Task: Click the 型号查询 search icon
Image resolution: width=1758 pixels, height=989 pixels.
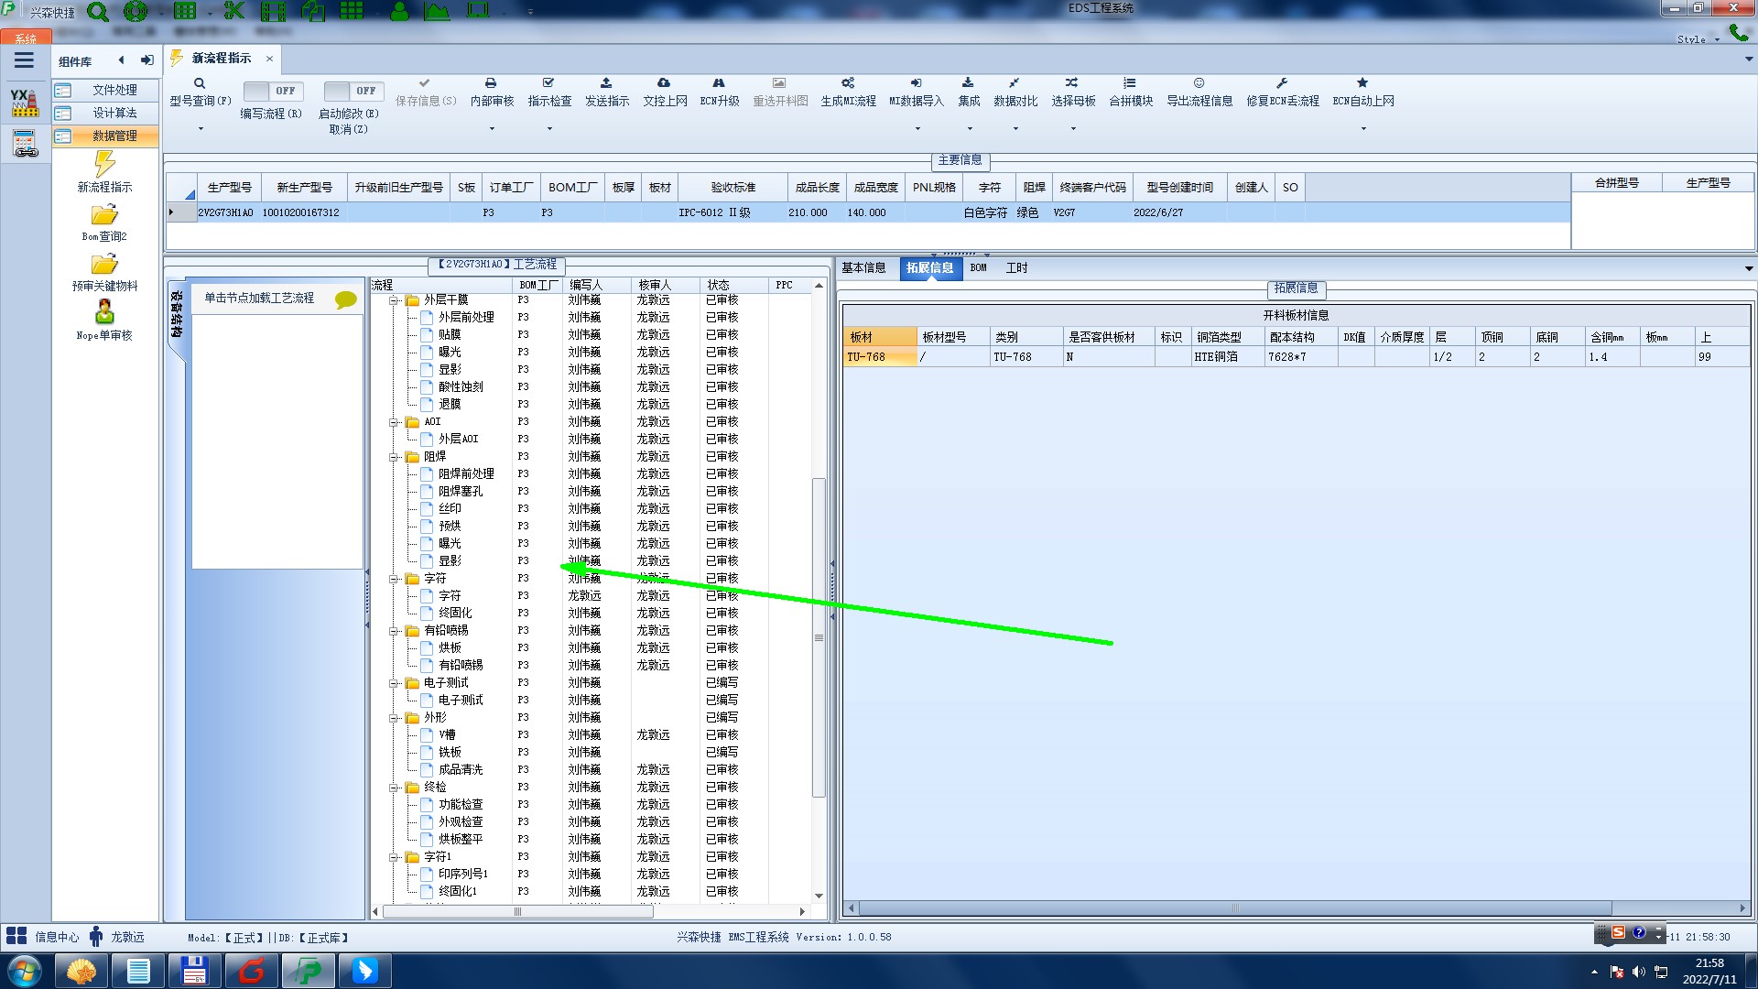Action: (199, 83)
